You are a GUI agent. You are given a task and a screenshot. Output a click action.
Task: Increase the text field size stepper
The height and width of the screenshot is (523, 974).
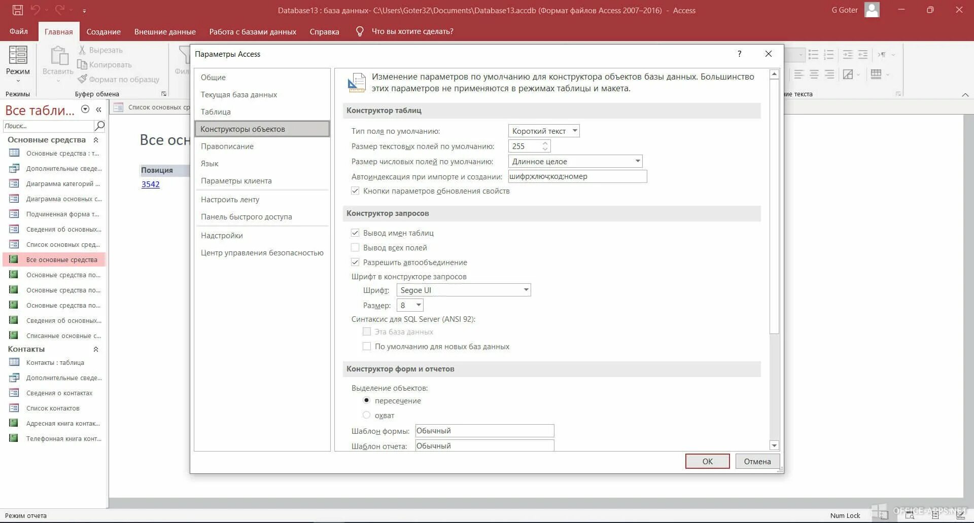(x=545, y=143)
